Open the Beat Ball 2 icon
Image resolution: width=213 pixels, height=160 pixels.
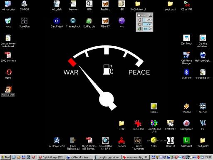click(170, 125)
